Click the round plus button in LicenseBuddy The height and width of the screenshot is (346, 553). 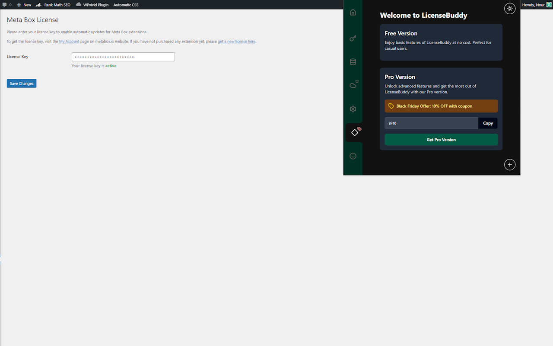coord(510,164)
